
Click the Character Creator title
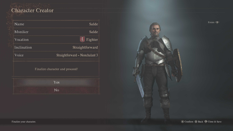pos(32,11)
